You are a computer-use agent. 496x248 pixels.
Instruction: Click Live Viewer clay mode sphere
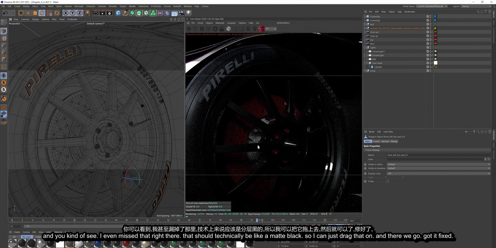click(228, 29)
